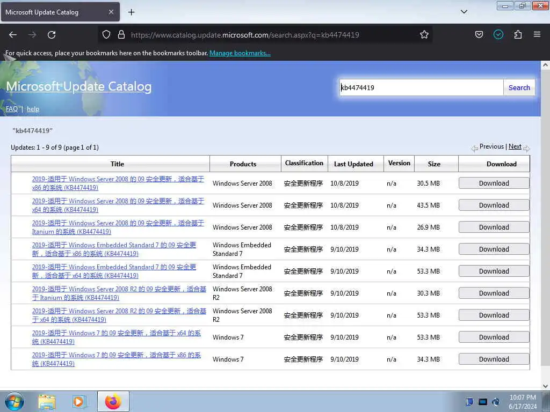Open Manage bookmarks link
This screenshot has height=412, width=550.
[x=240, y=53]
